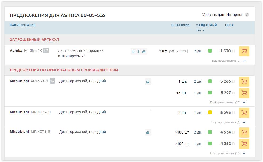The height and width of the screenshot is (162, 263).
Task: Click Предложения по оригинальным производителям heading
Action: click(x=64, y=70)
